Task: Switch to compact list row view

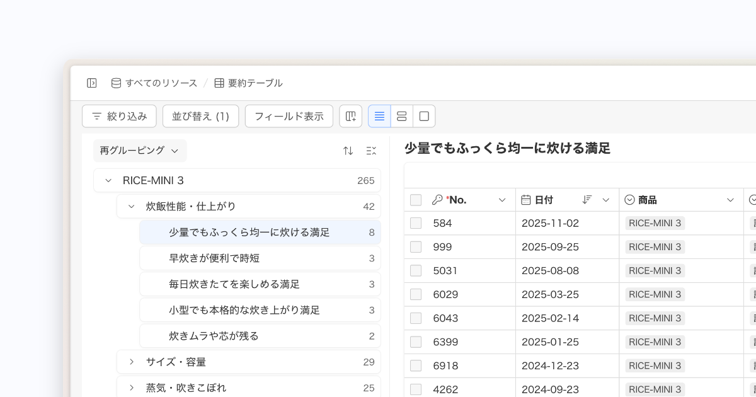Action: [379, 116]
